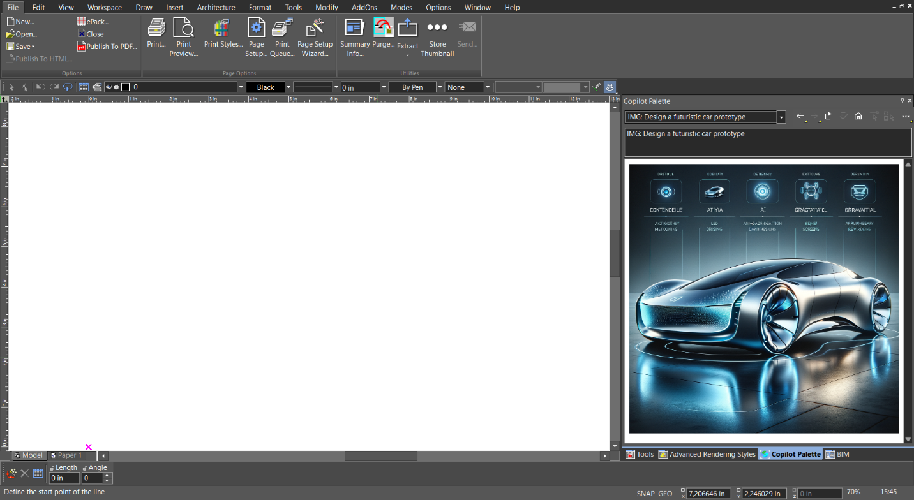Click the line tool local menu icon
This screenshot has height=500, width=914.
11,473
